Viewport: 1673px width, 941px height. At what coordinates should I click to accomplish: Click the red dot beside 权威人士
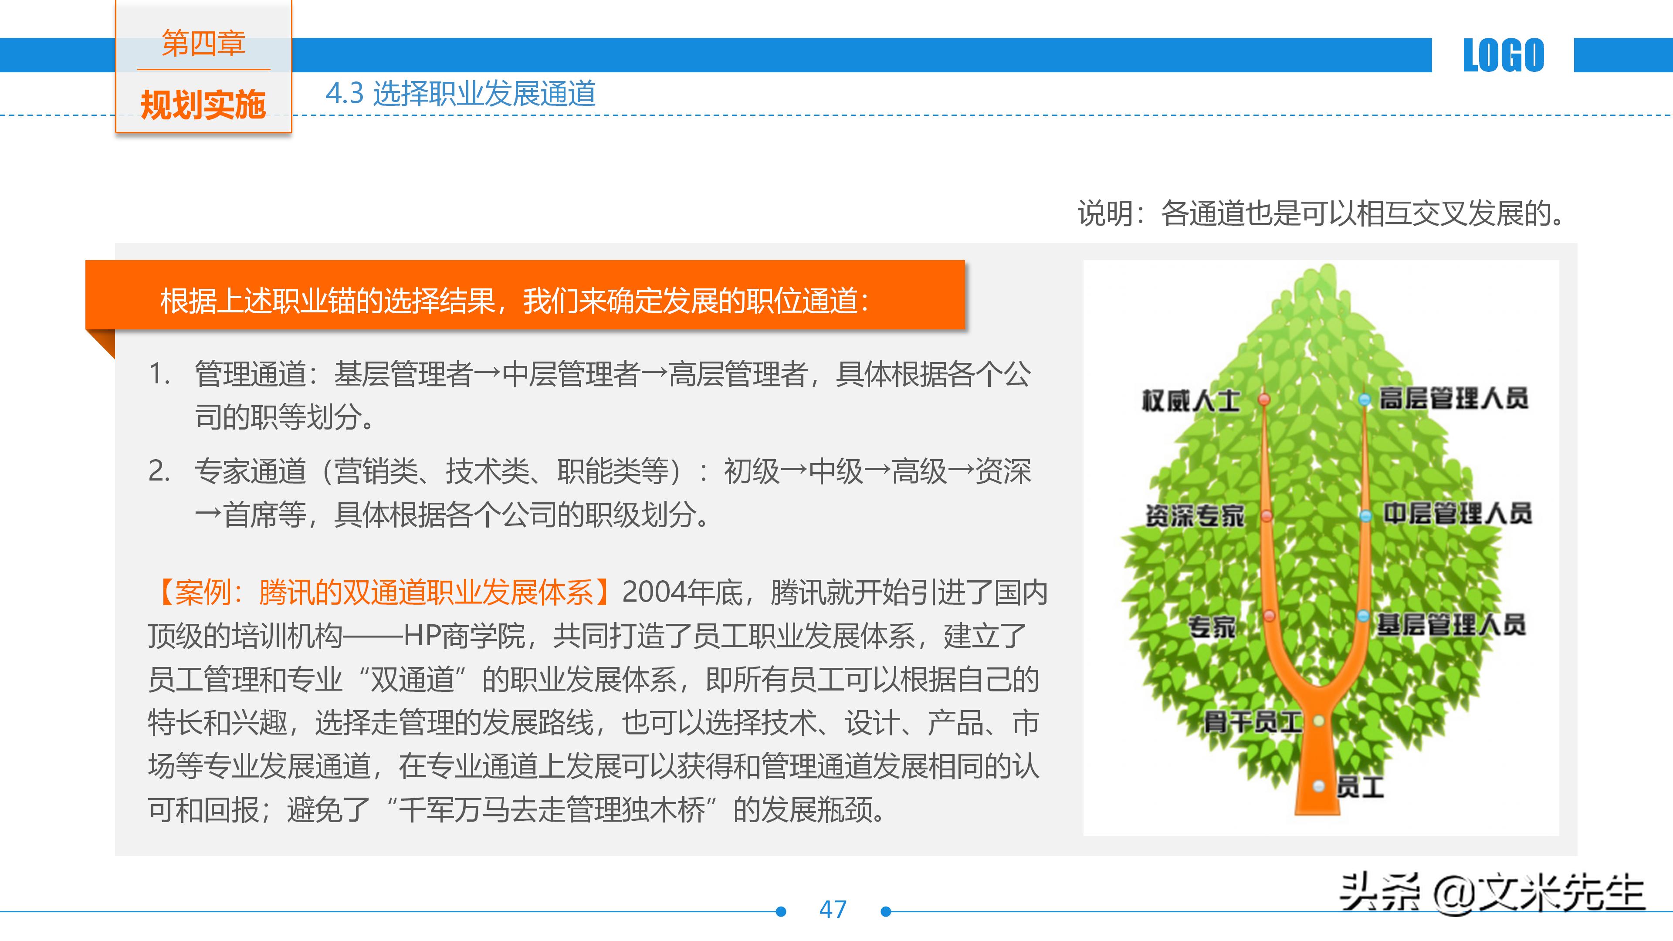tap(1264, 400)
